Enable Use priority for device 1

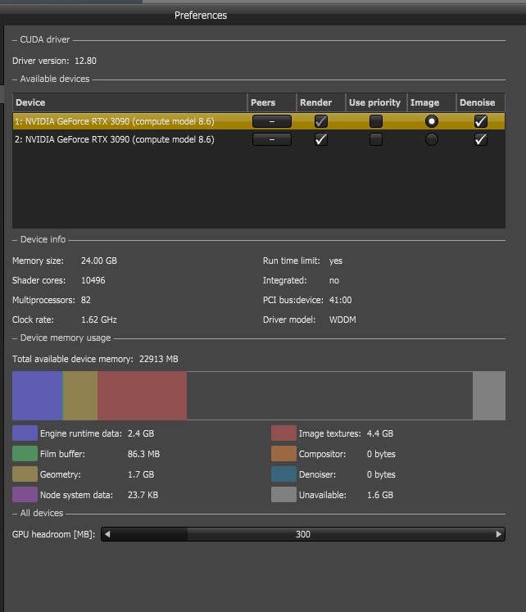tap(376, 121)
